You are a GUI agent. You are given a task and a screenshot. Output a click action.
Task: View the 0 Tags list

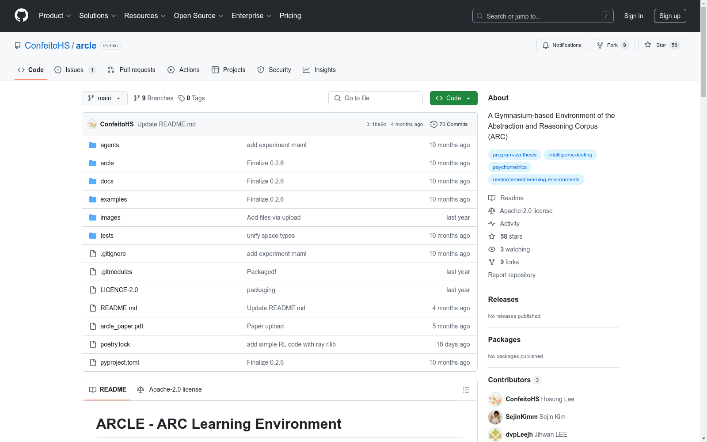[192, 98]
